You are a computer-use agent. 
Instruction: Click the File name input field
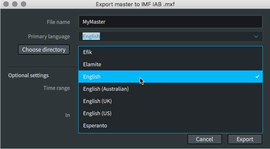pyautogui.click(x=170, y=22)
